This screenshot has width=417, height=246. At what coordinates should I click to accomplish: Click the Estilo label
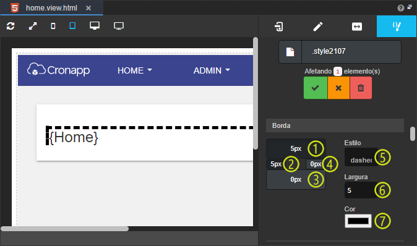coord(353,143)
